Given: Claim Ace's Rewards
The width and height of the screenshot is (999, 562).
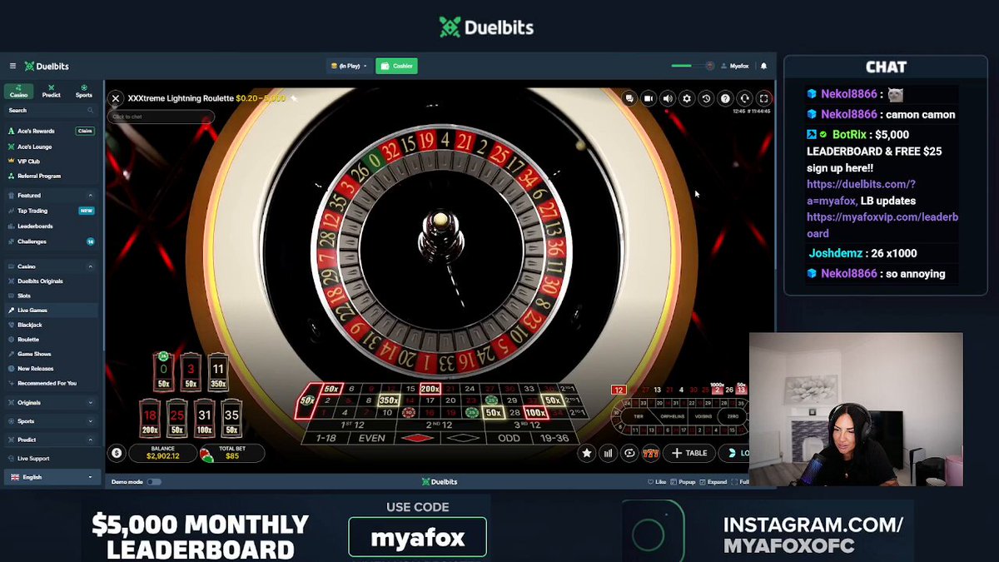Looking at the screenshot, I should (85, 131).
